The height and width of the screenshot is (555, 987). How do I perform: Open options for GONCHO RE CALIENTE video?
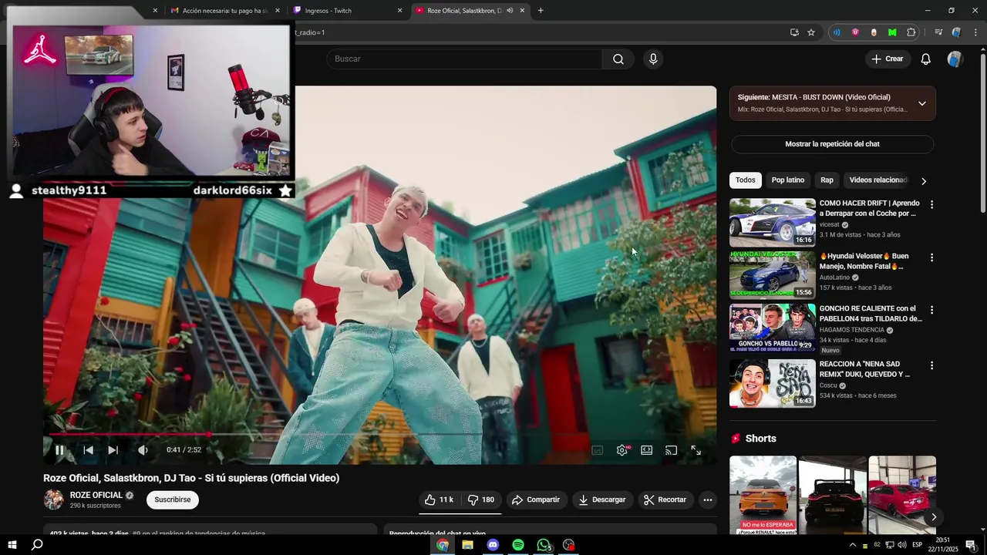pyautogui.click(x=931, y=310)
